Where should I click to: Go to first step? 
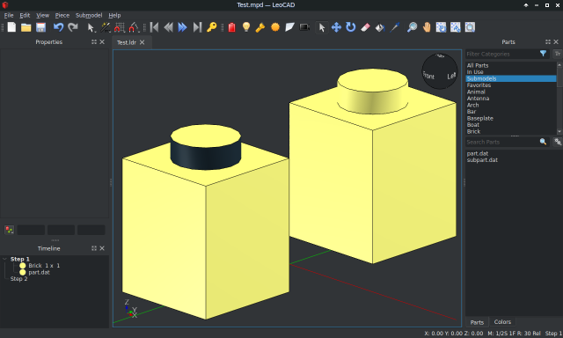pyautogui.click(x=155, y=27)
